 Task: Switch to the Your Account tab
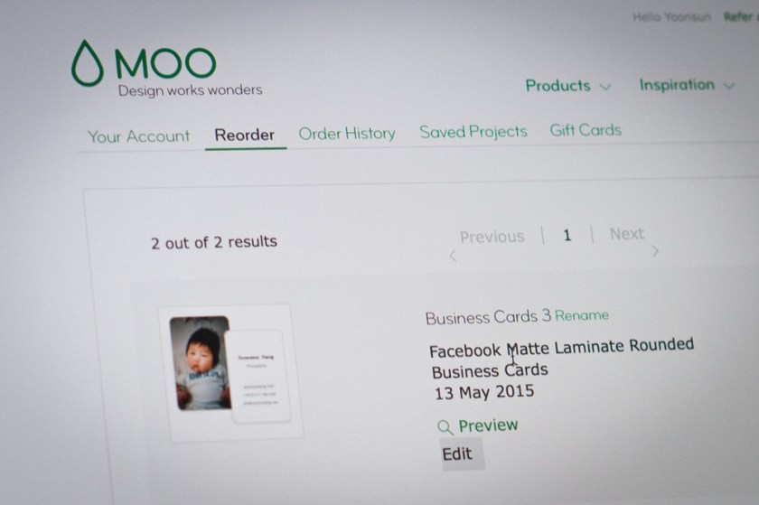pos(138,136)
